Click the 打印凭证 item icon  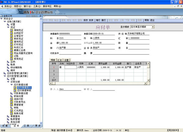[12, 45]
